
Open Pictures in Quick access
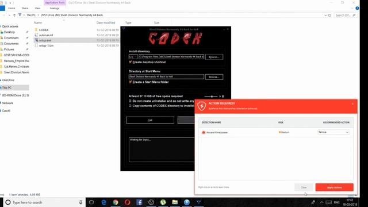[x=9, y=49]
